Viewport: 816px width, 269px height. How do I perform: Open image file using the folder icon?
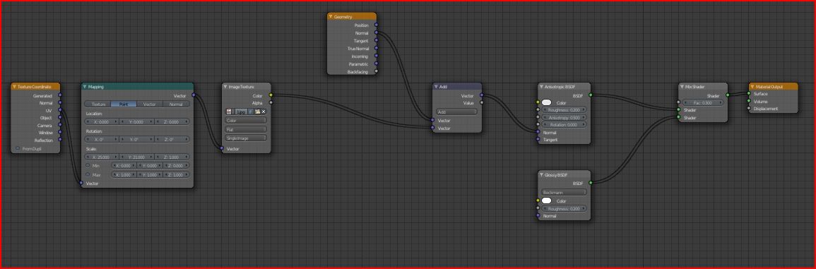[257, 112]
